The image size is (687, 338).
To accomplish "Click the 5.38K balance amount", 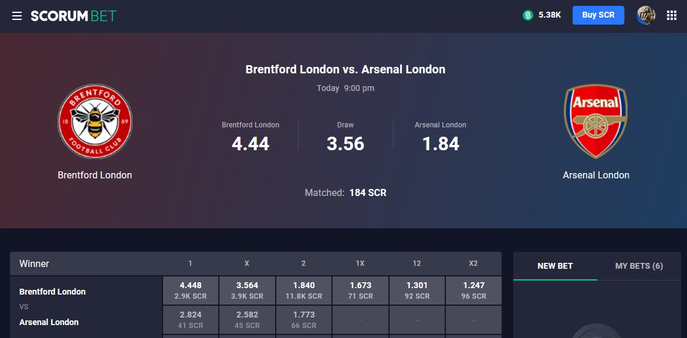I will tap(550, 15).
